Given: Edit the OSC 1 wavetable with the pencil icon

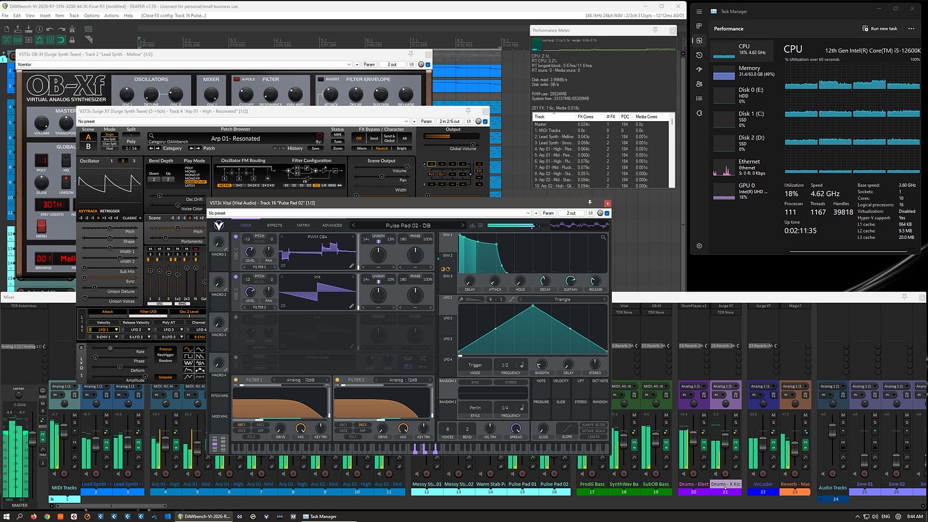Looking at the screenshot, I should (351, 265).
